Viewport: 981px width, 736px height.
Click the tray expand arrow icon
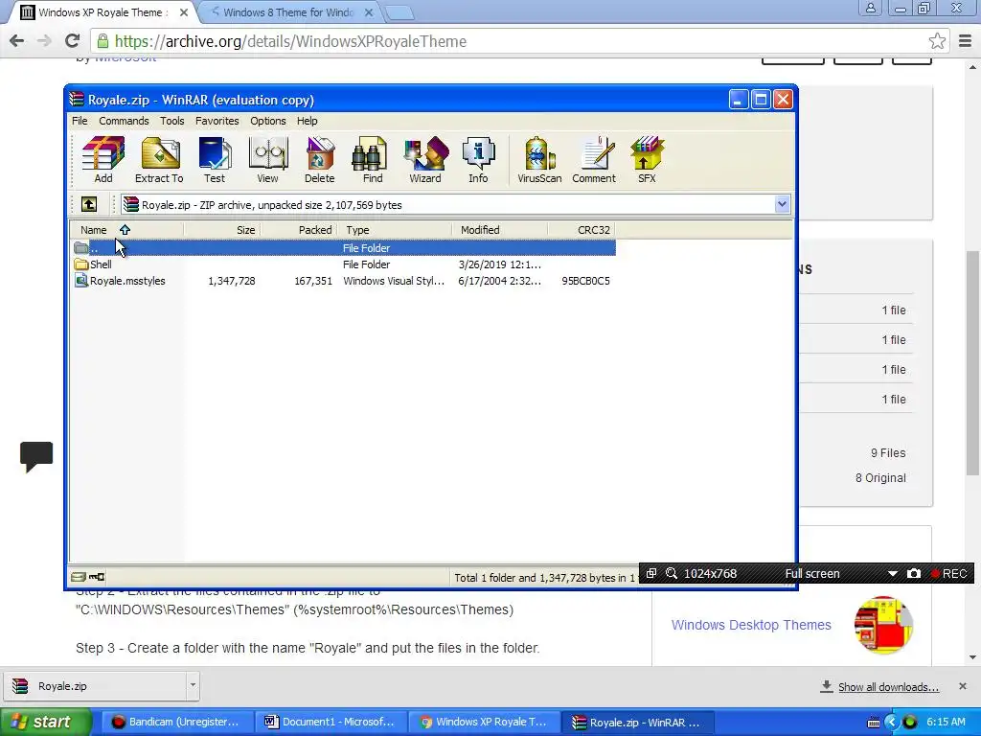click(892, 723)
